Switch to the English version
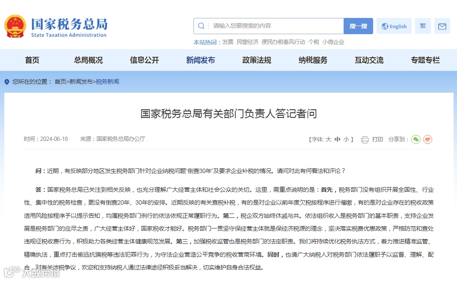This screenshot has height=281, width=457. click(394, 26)
